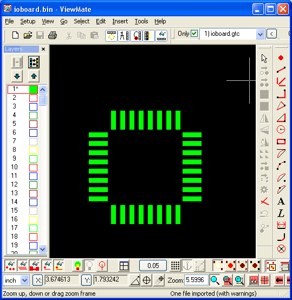292x300 pixels.
Task: Select the draw circle tool
Action: coord(281,130)
